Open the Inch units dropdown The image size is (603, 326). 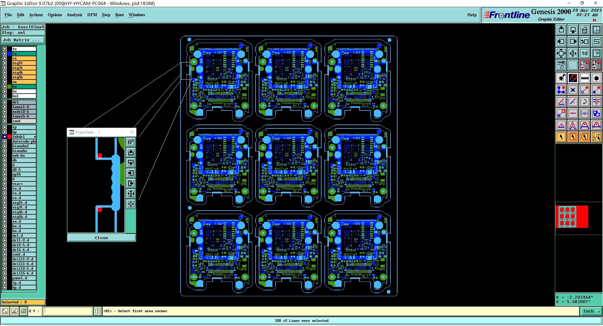point(591,311)
